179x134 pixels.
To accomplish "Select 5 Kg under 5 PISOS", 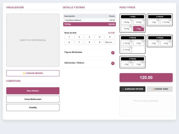I will (x=139, y=64).
